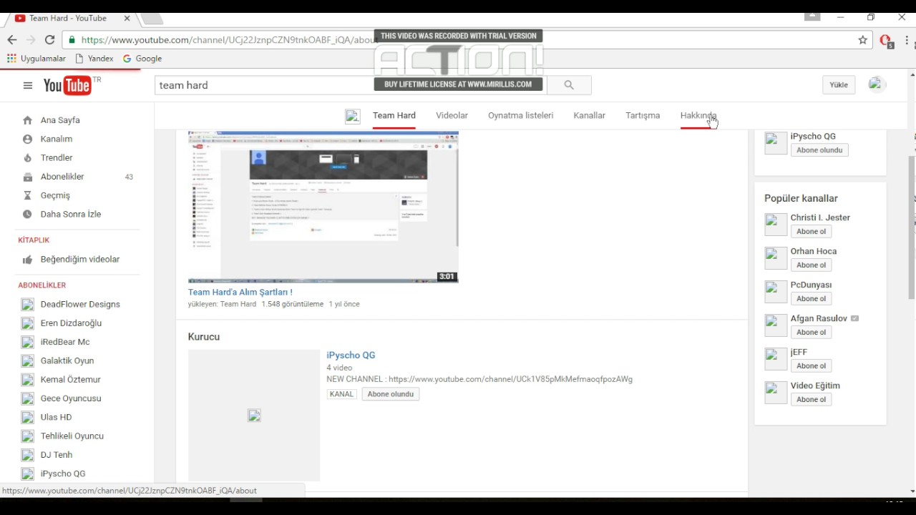
Task: Click Abone olundu under iPyscho QG founder
Action: coord(391,394)
